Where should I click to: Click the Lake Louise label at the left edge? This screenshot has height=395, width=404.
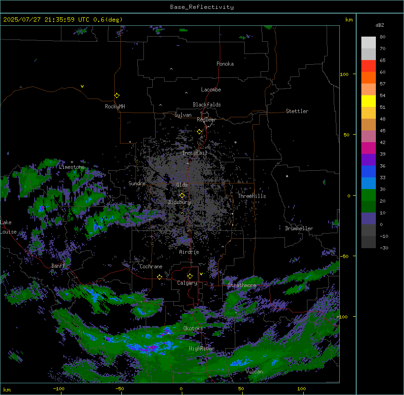8,227
